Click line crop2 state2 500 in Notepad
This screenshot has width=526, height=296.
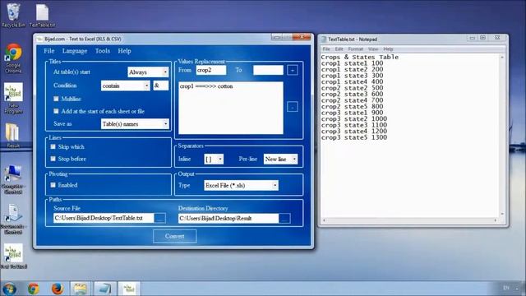[x=352, y=88]
